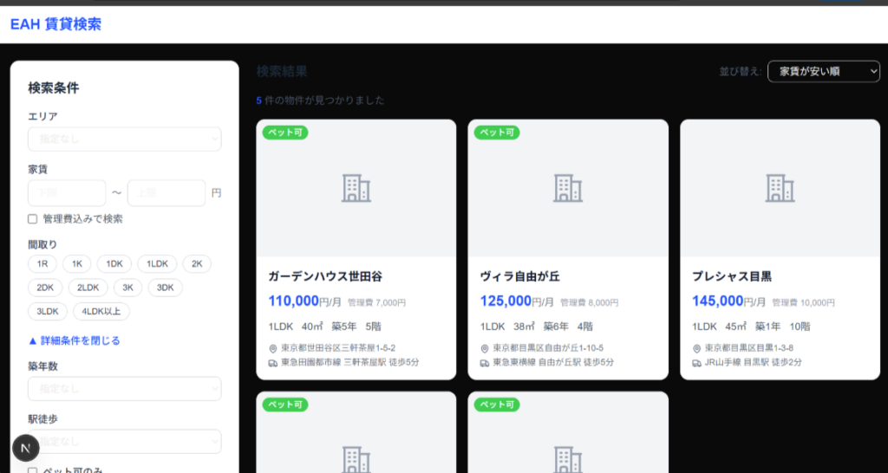Click the building icon on ヴィラ自由が丘 card
This screenshot has height=473, width=888.
pos(568,188)
